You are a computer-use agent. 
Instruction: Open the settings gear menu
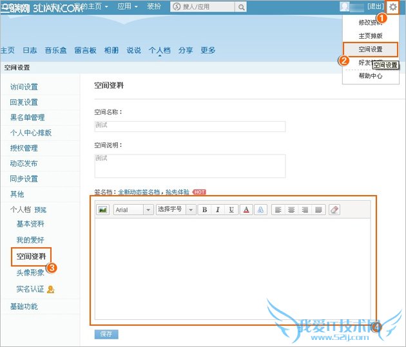[x=393, y=7]
